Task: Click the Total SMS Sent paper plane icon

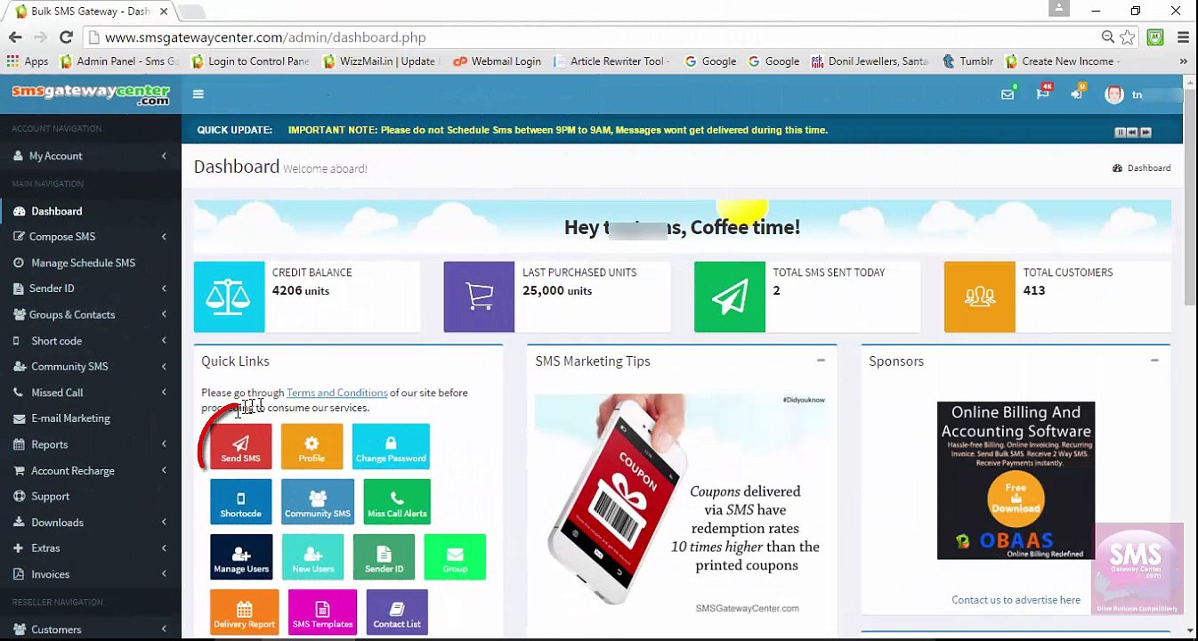Action: (730, 297)
